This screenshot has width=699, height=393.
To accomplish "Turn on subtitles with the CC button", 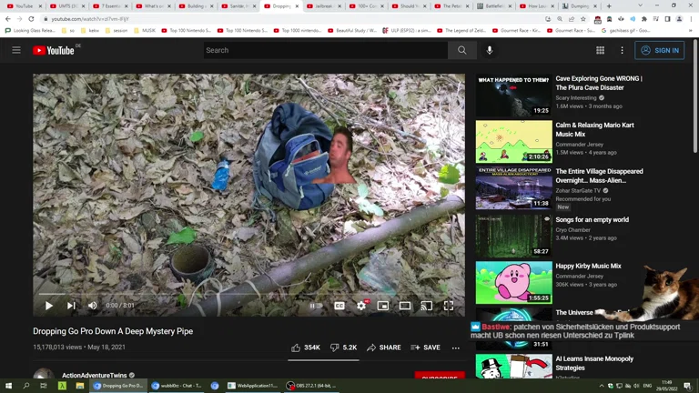I will pos(339,306).
